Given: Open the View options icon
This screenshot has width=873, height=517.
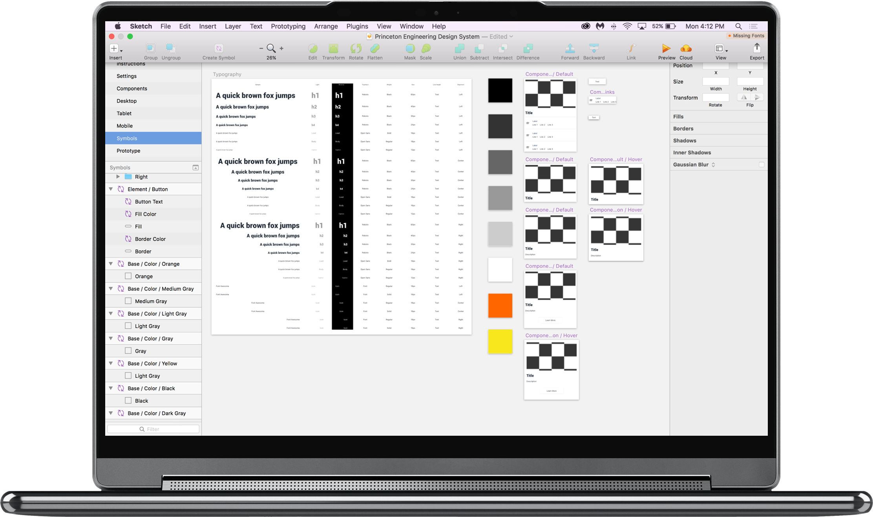Looking at the screenshot, I should point(721,48).
